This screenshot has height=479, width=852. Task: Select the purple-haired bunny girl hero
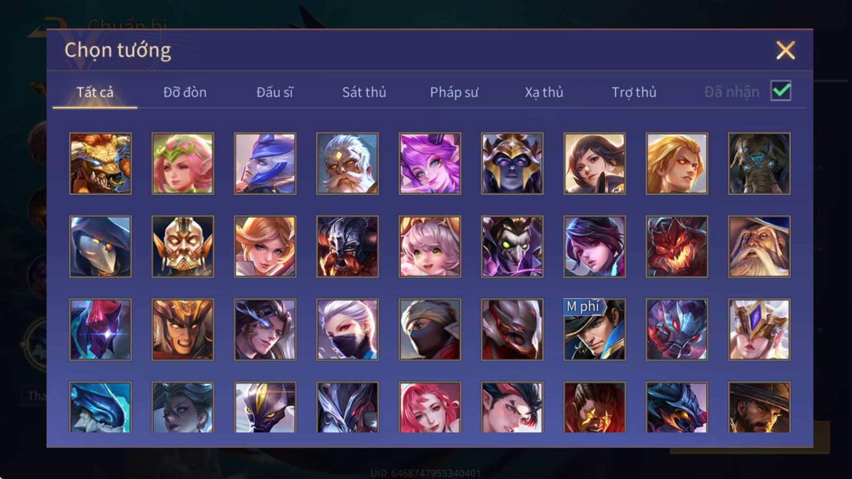[430, 163]
